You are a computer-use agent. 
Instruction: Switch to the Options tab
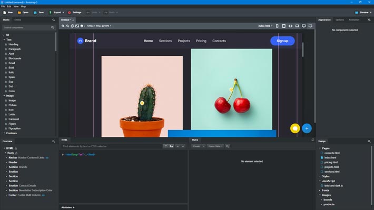click(340, 20)
